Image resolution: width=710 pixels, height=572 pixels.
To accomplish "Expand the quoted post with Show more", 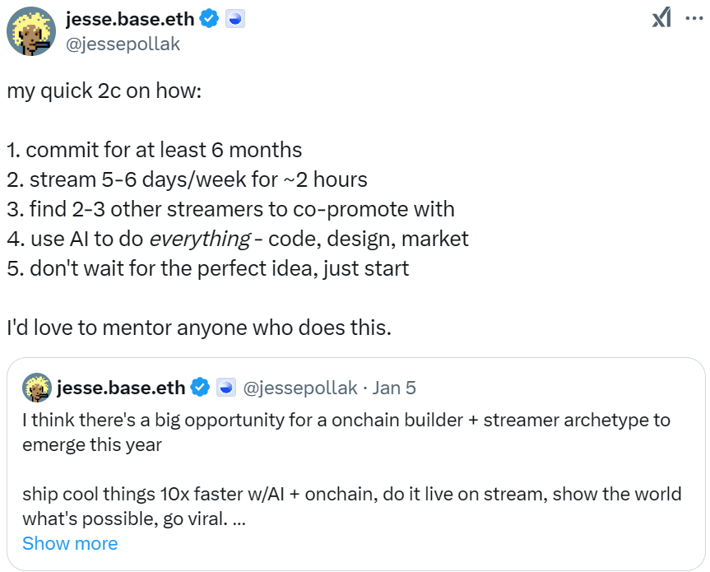I will coord(70,543).
